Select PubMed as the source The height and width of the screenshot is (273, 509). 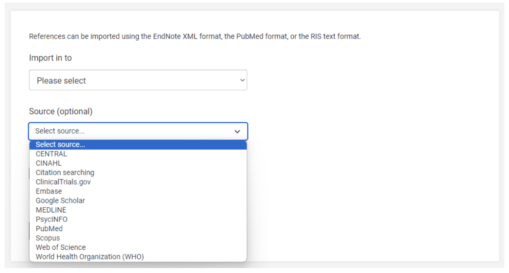tap(49, 229)
